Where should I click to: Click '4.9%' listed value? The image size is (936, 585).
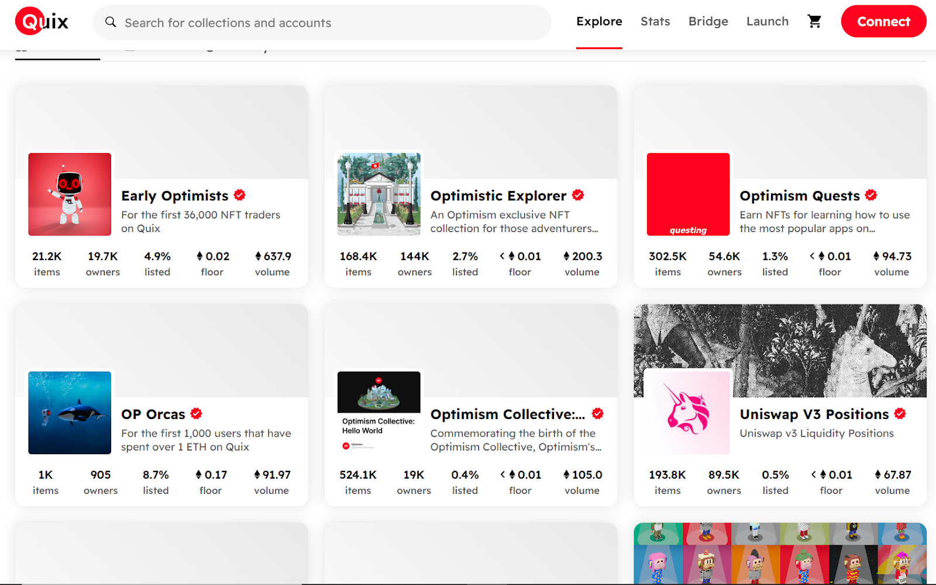point(157,257)
